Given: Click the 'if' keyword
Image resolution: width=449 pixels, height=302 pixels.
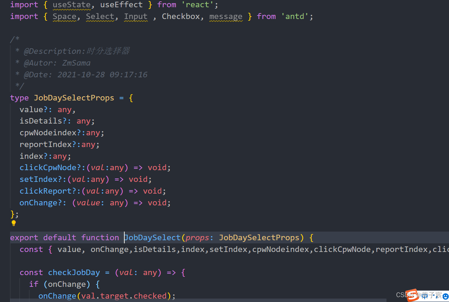Looking at the screenshot, I should [x=34, y=284].
